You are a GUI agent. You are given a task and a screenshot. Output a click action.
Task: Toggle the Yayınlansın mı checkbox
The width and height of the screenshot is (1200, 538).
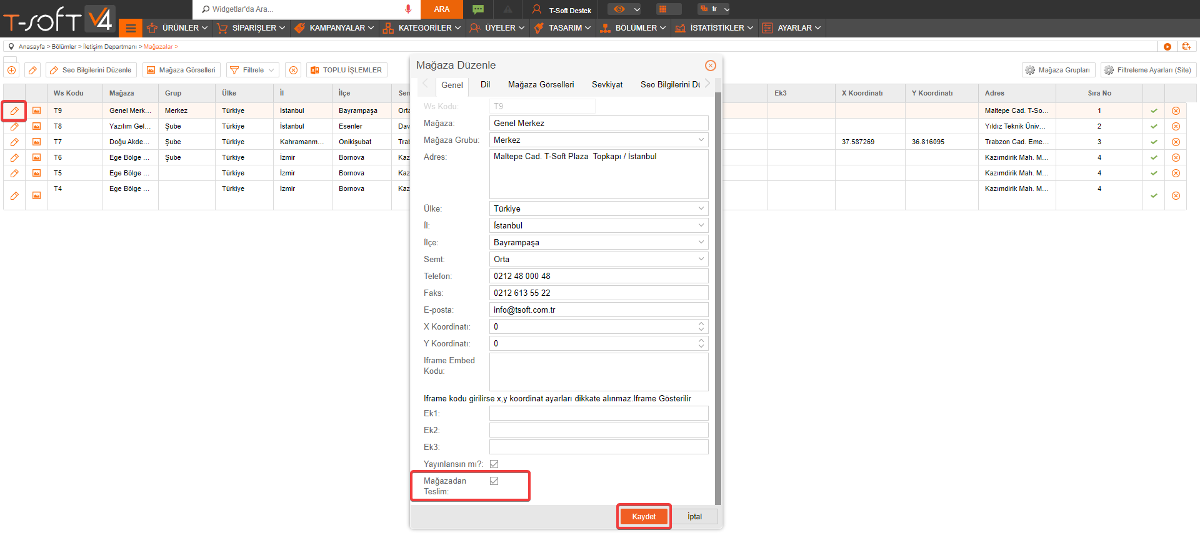click(x=494, y=464)
